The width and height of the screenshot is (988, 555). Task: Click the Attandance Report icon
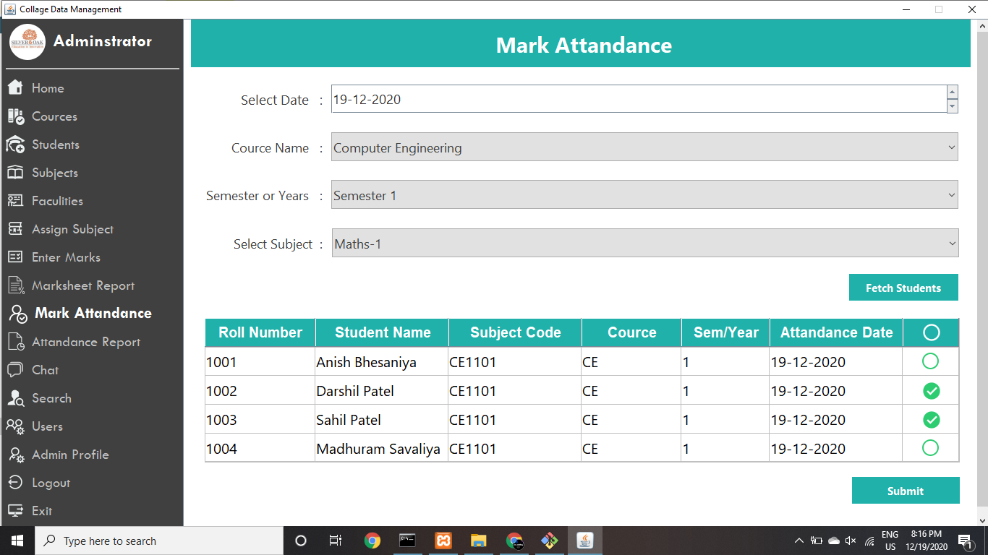point(16,342)
